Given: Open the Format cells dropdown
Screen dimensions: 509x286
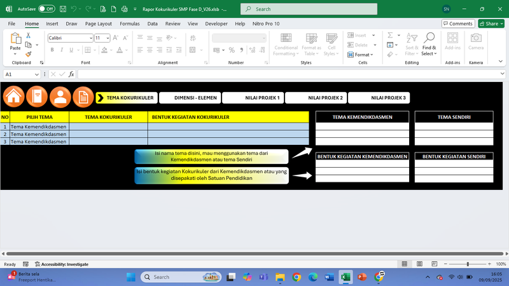Looking at the screenshot, I should (x=363, y=55).
